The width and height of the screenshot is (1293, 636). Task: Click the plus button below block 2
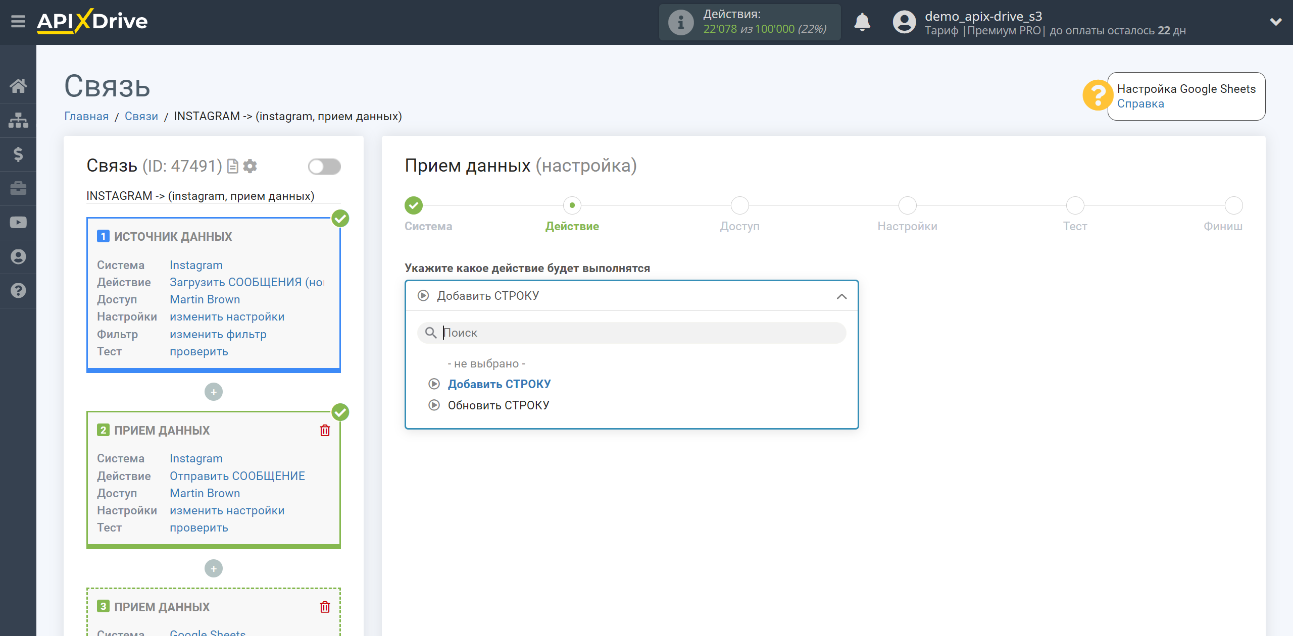[214, 569]
